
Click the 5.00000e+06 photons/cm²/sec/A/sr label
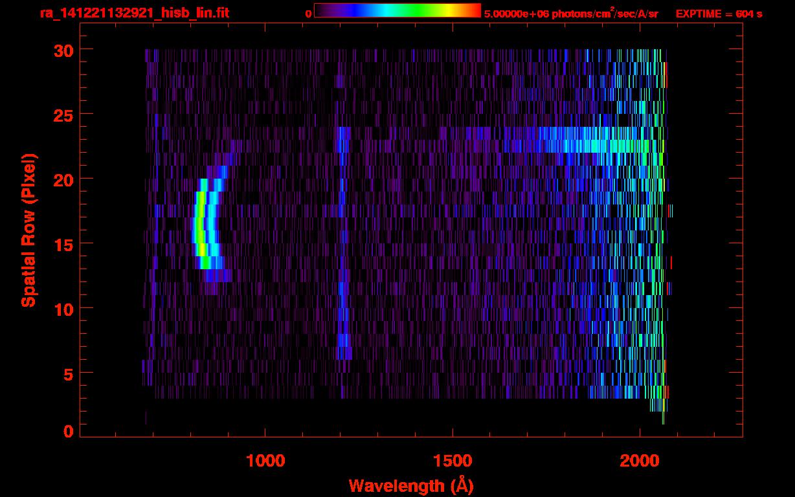pos(571,13)
